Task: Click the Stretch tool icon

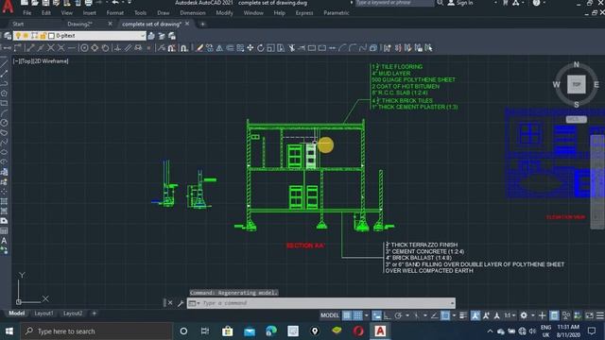Action: (281, 48)
